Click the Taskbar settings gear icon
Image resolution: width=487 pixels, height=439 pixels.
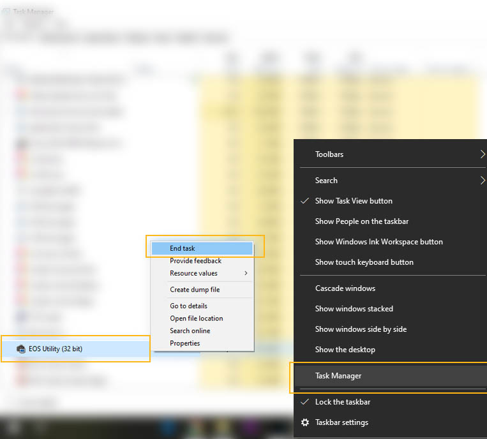coord(305,422)
